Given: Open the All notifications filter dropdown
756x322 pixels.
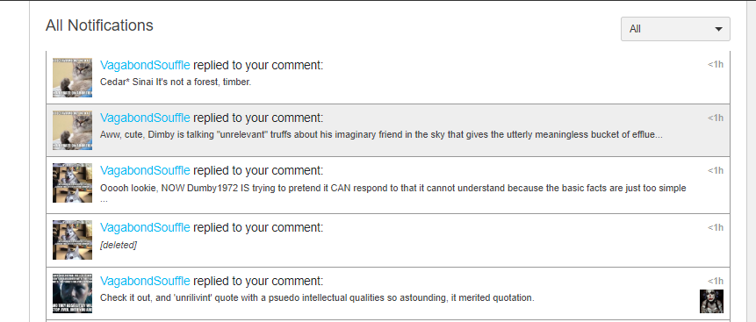Looking at the screenshot, I should point(675,29).
